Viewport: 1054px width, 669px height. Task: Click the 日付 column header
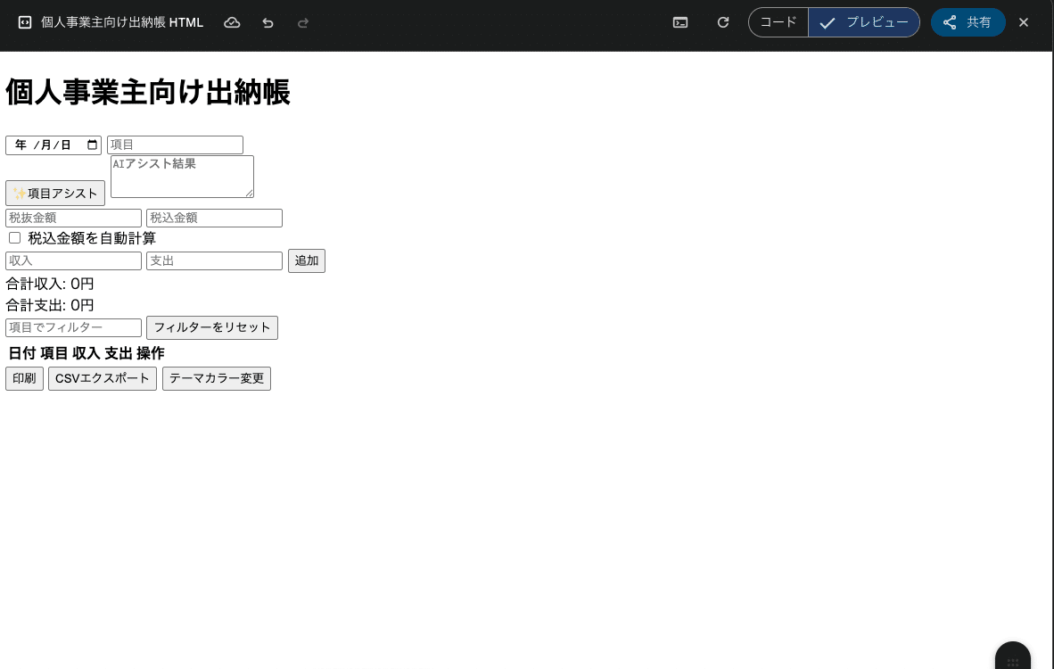coord(22,353)
